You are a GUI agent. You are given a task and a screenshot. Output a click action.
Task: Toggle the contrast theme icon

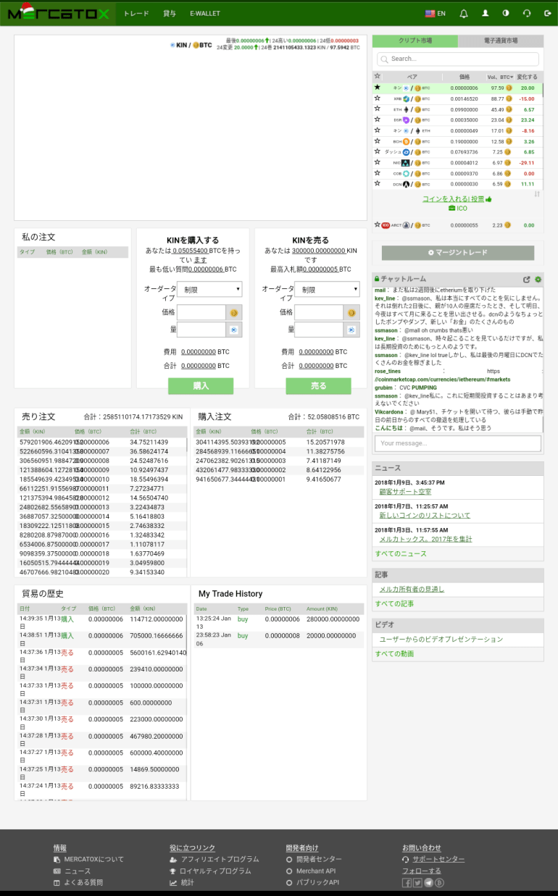[506, 14]
